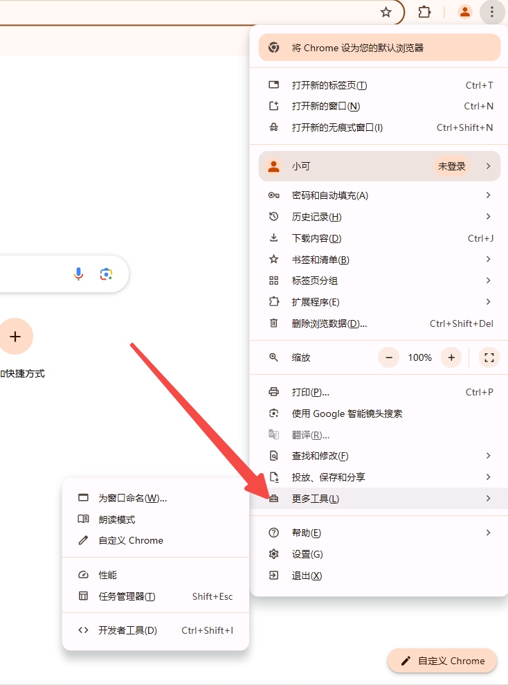Click the new window icon beside 打开新的窗口
The image size is (508, 685).
[273, 106]
